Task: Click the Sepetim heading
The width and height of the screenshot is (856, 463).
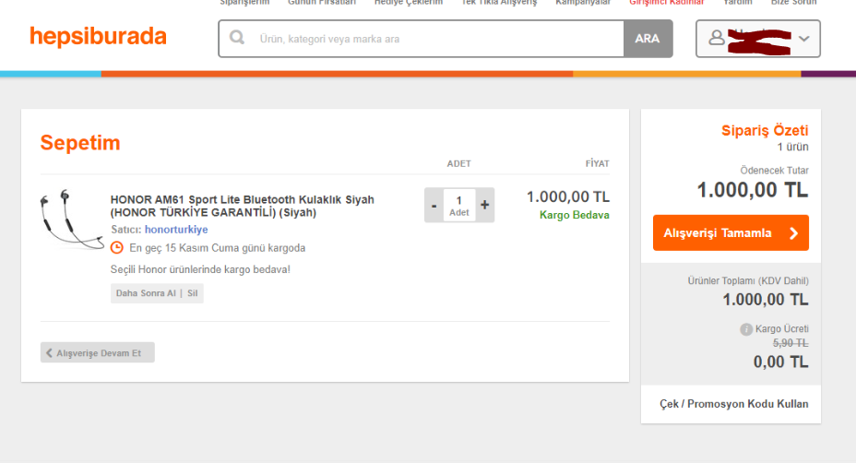Action: pos(80,143)
